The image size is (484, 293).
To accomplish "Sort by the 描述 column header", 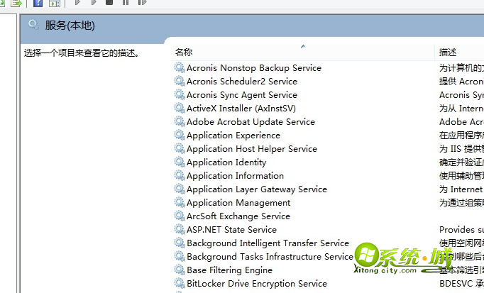I will pos(459,52).
